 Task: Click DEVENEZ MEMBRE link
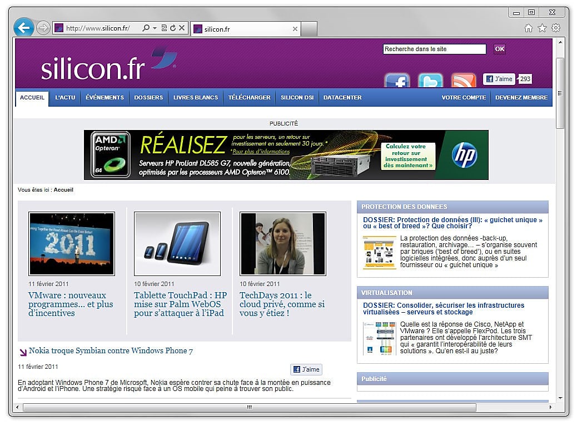click(521, 98)
